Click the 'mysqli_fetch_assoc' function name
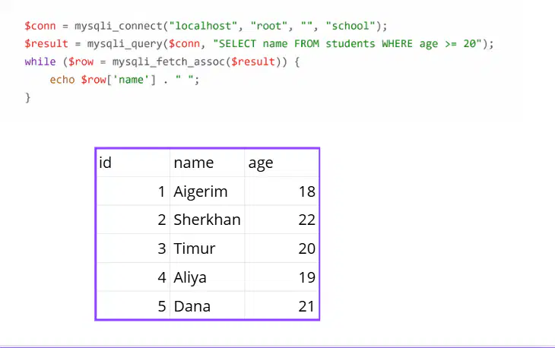This screenshot has height=348, width=555. coord(169,62)
